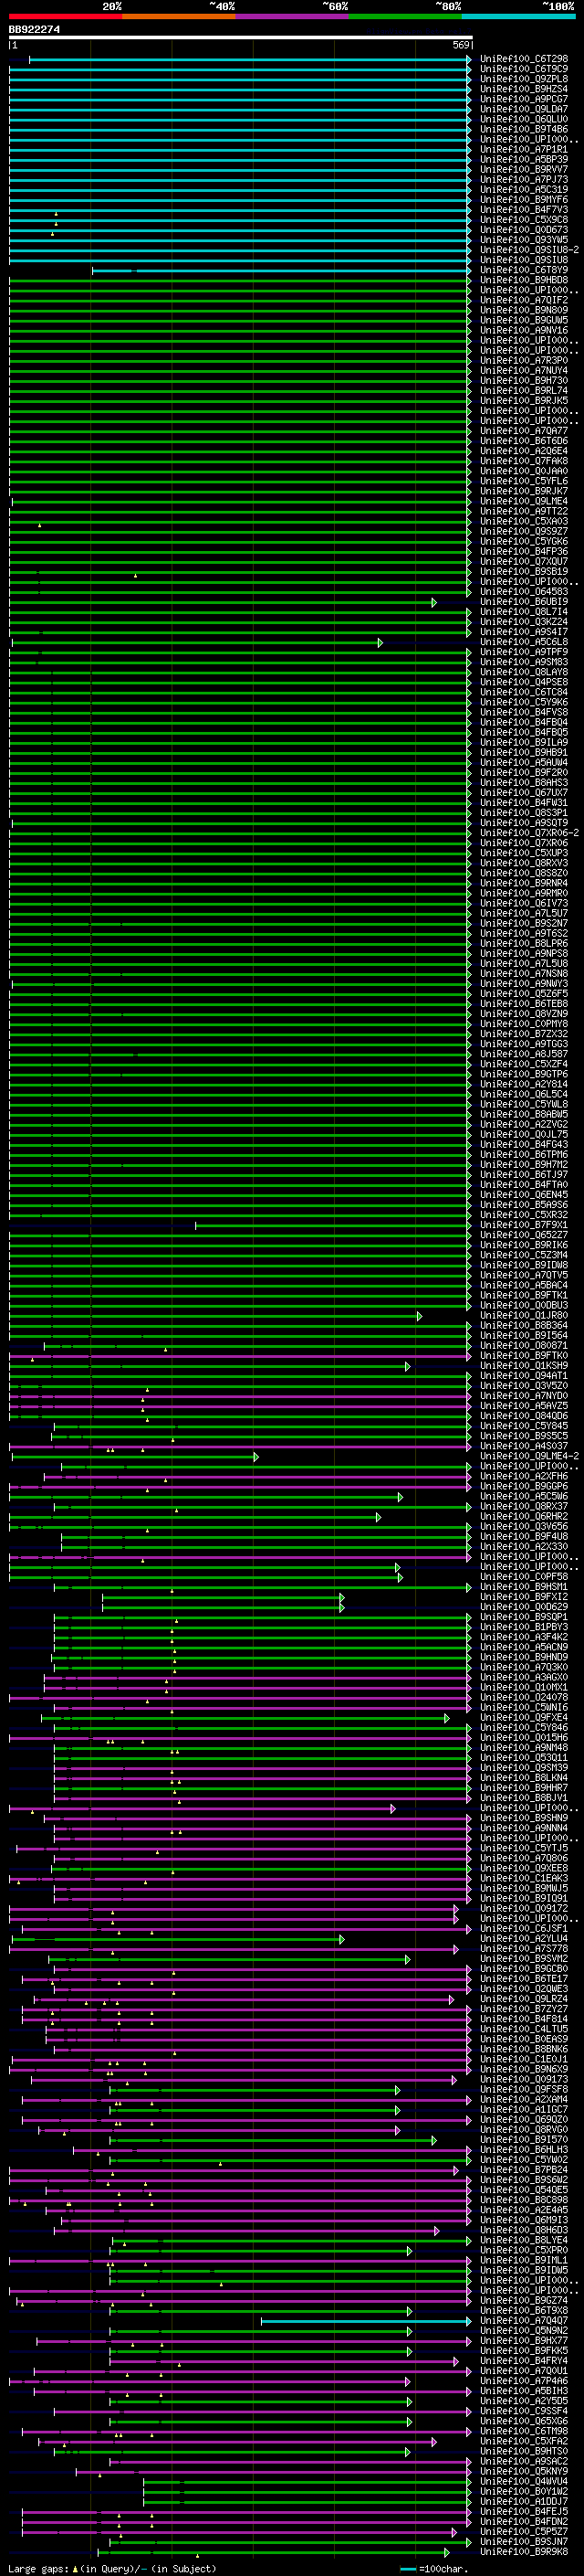The width and height of the screenshot is (584, 2576).
Task: Click the green ~80% legend color segment
Action: click(x=405, y=16)
